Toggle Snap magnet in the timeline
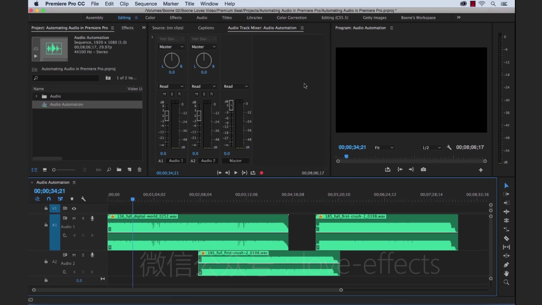Image resolution: width=542 pixels, height=305 pixels. click(49, 199)
